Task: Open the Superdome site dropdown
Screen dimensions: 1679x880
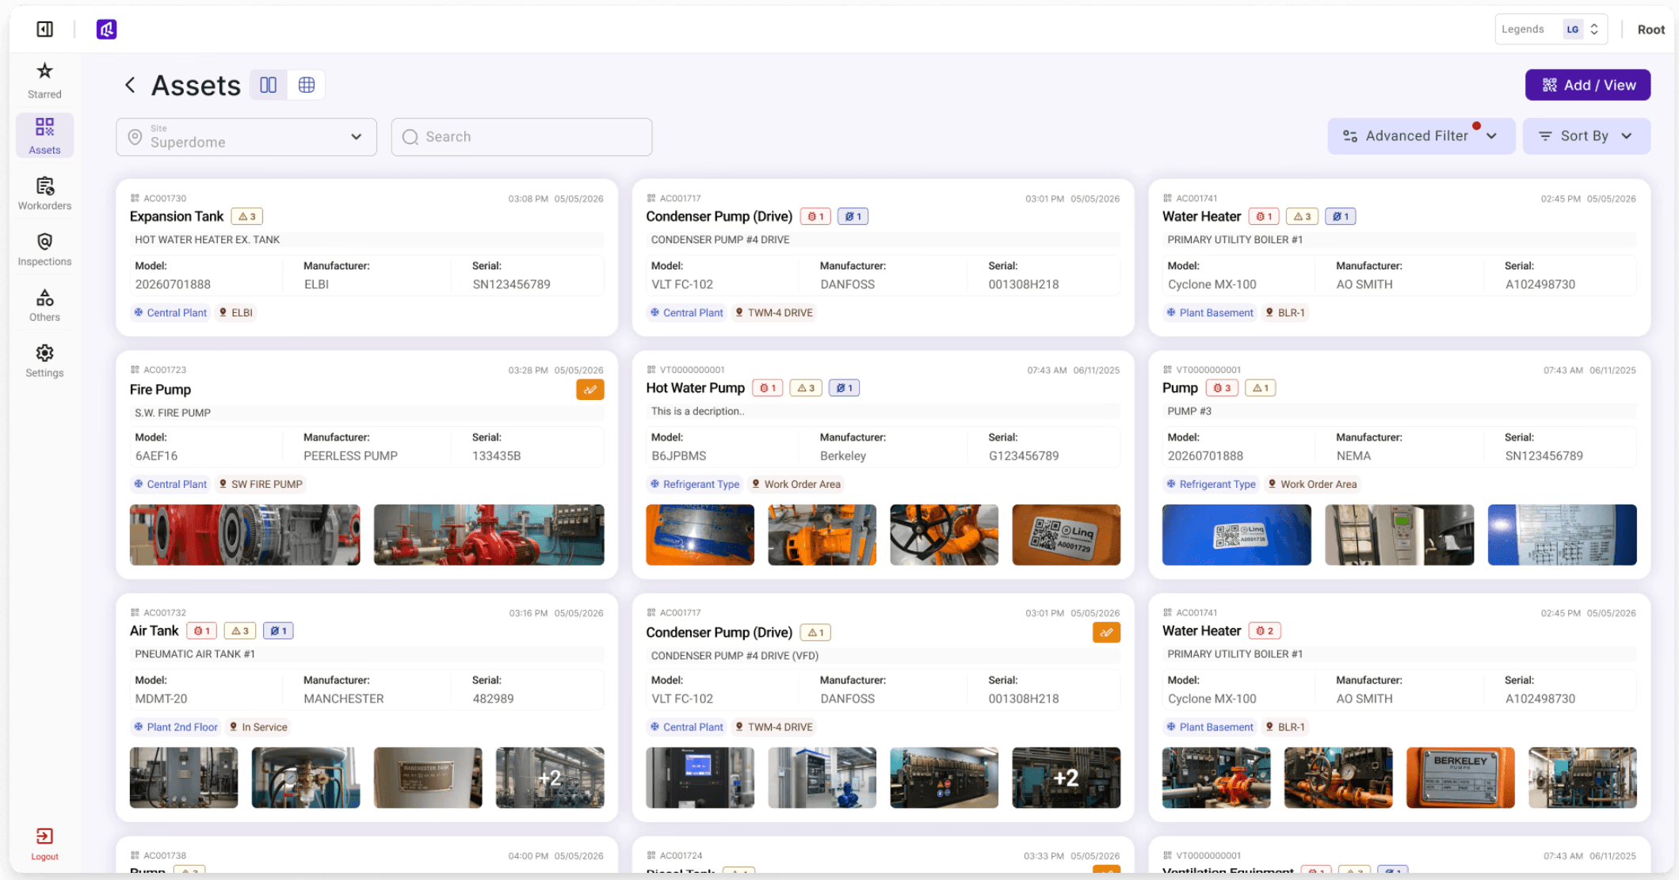Action: pos(246,137)
